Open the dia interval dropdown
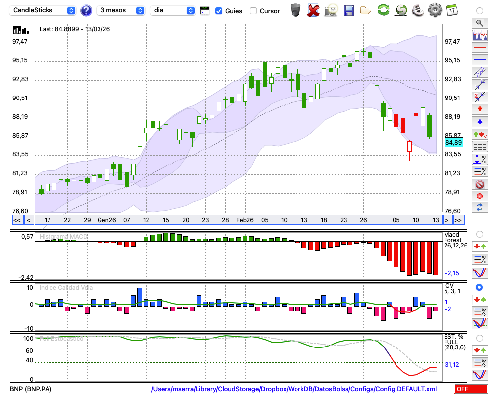Image resolution: width=495 pixels, height=396 pixels. click(173, 10)
